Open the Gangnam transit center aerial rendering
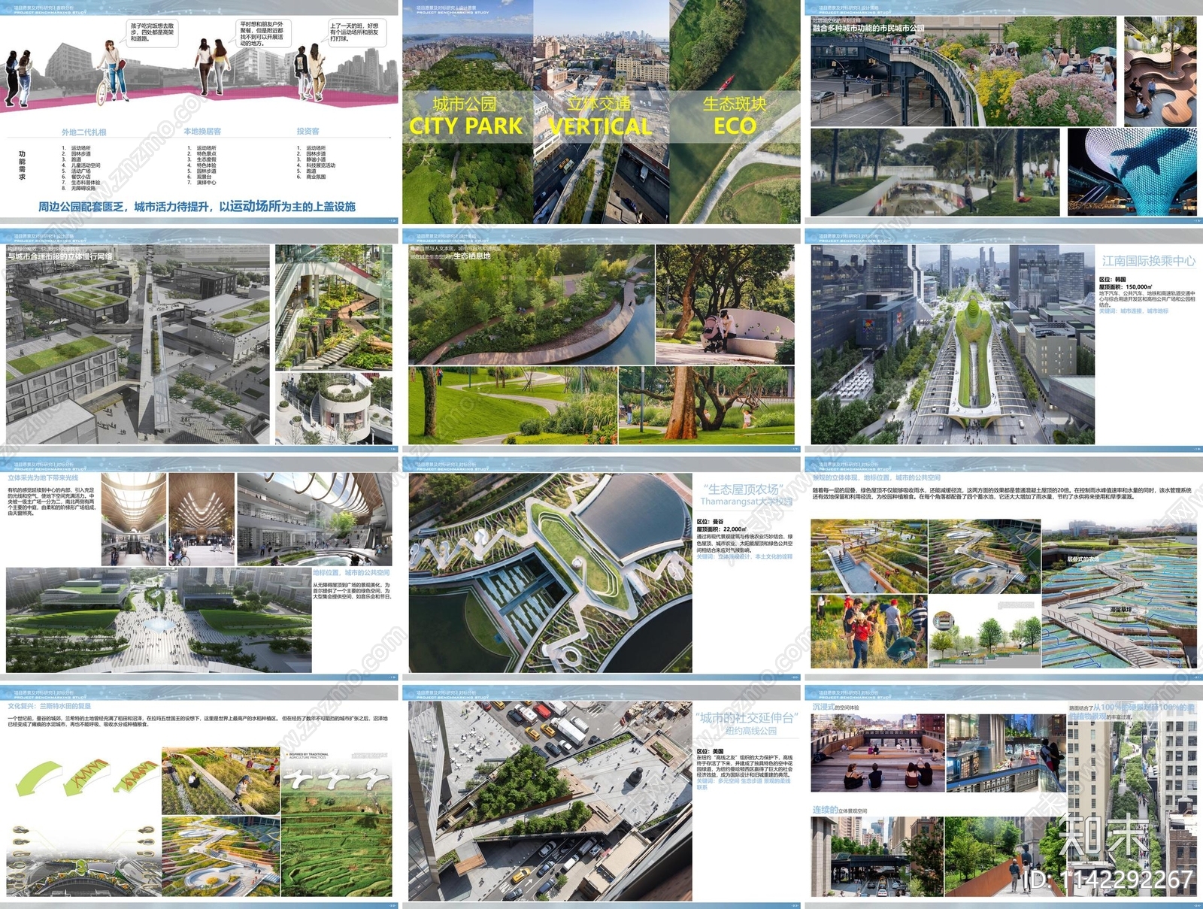1203x909 pixels. point(953,344)
